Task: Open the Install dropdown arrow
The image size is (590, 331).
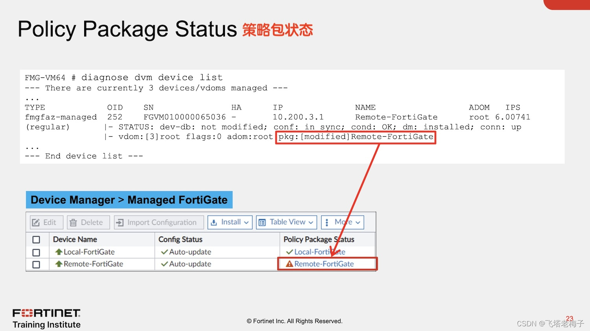Action: click(246, 223)
